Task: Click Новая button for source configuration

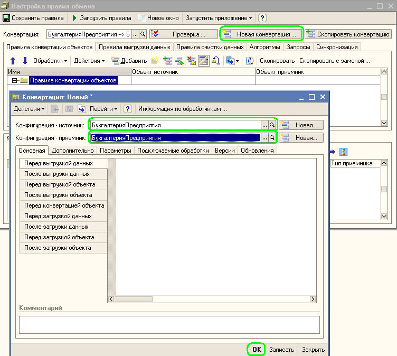Action: pyautogui.click(x=301, y=125)
